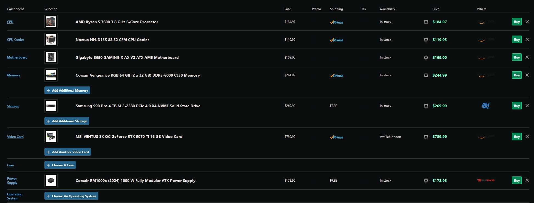Remove the Samsung 990 Pro storage
Image resolution: width=534 pixels, height=203 pixels.
coord(527,106)
